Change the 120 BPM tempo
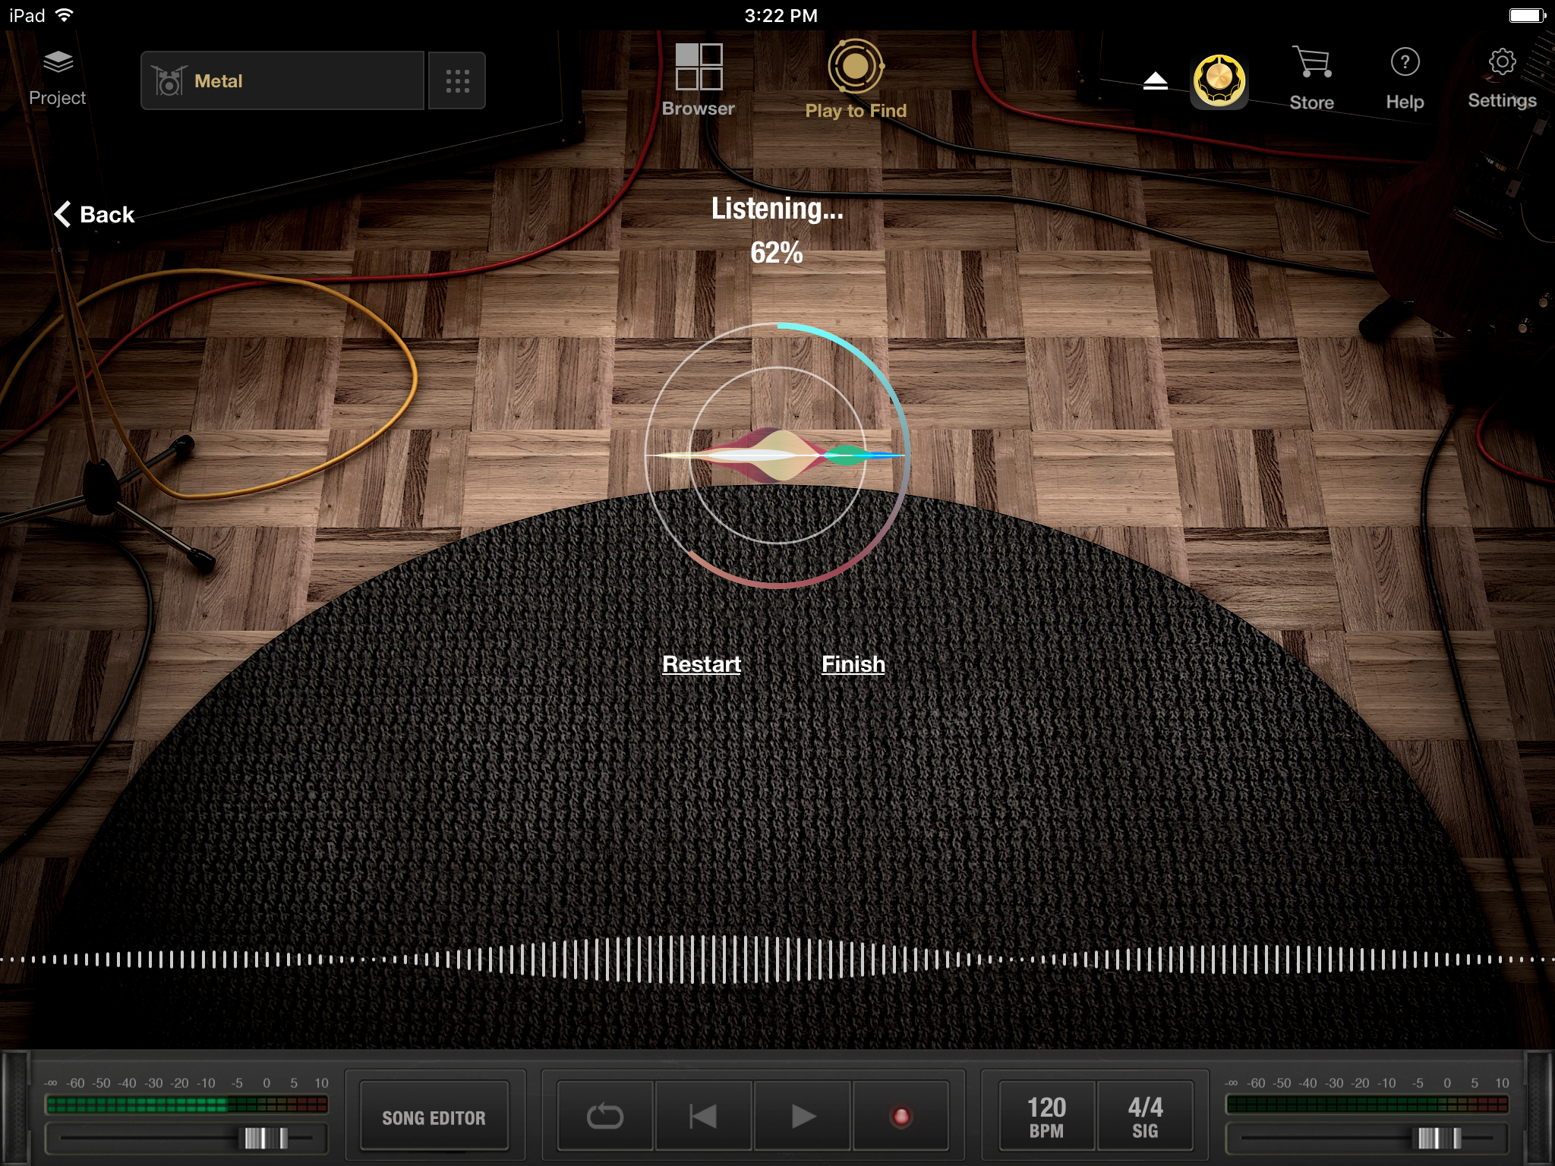Screen dimensions: 1555x1166 [1047, 1117]
